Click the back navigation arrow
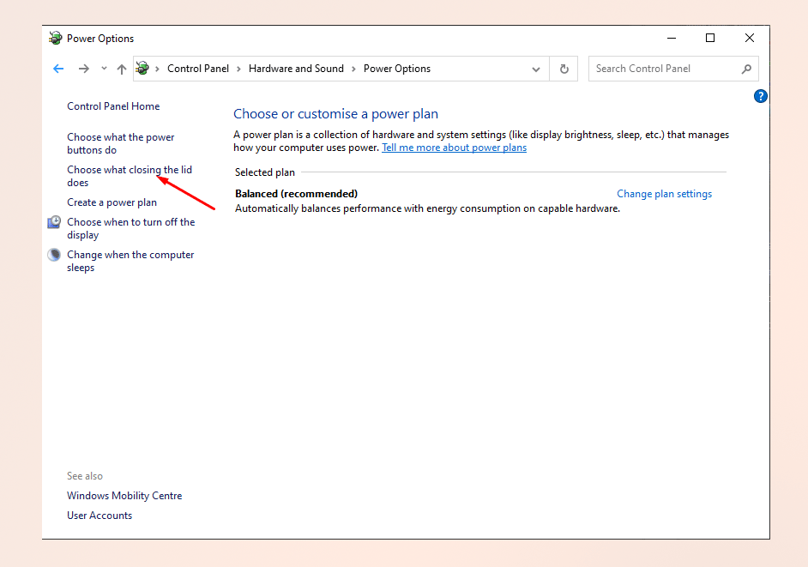Viewport: 808px width, 567px height. [58, 69]
